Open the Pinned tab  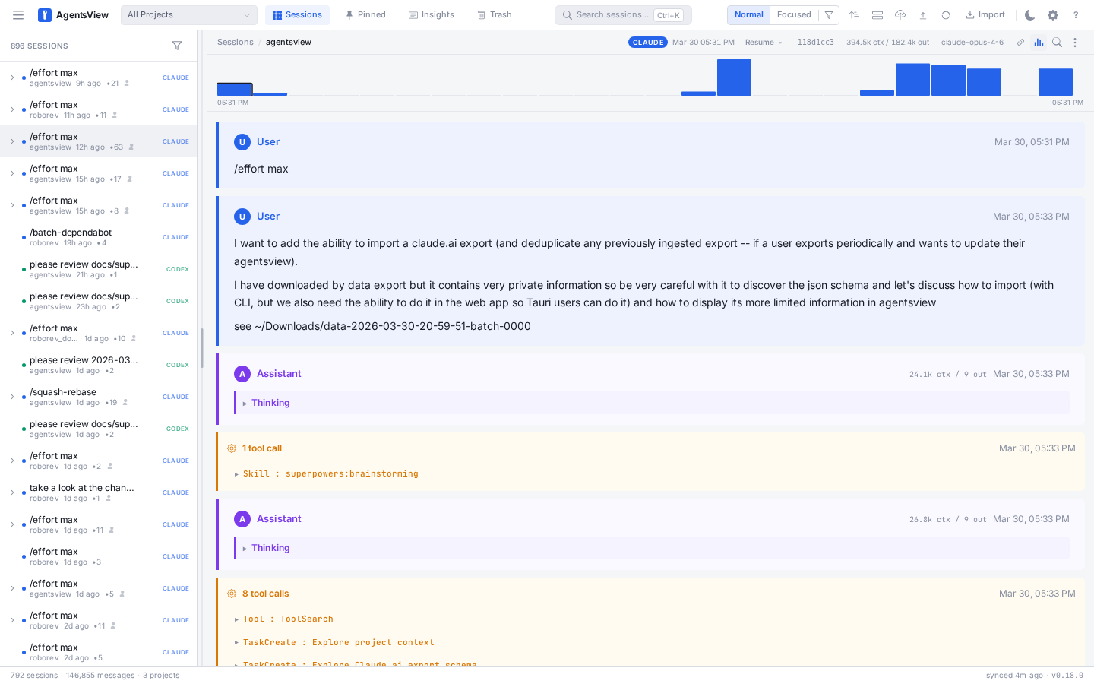(x=365, y=15)
